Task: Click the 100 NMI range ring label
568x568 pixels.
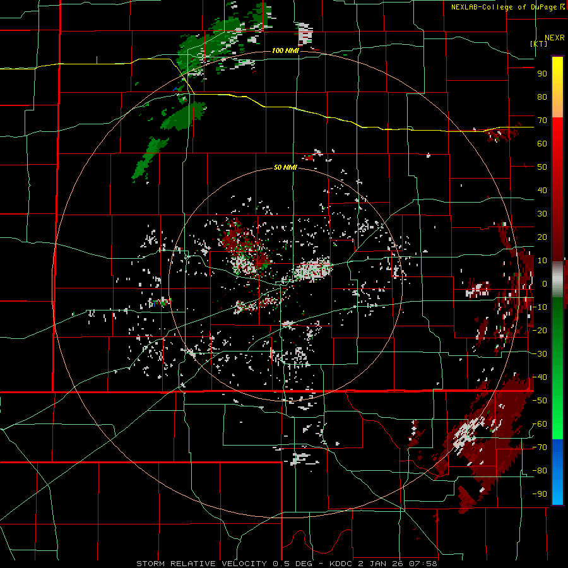Action: click(285, 50)
